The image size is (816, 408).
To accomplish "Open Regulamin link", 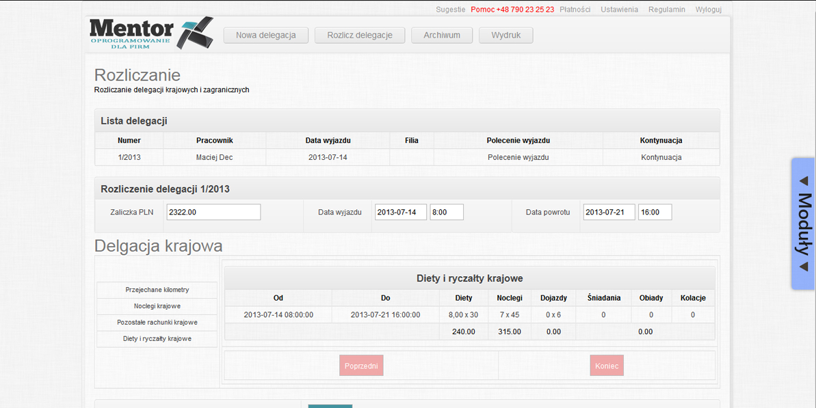I will point(667,10).
